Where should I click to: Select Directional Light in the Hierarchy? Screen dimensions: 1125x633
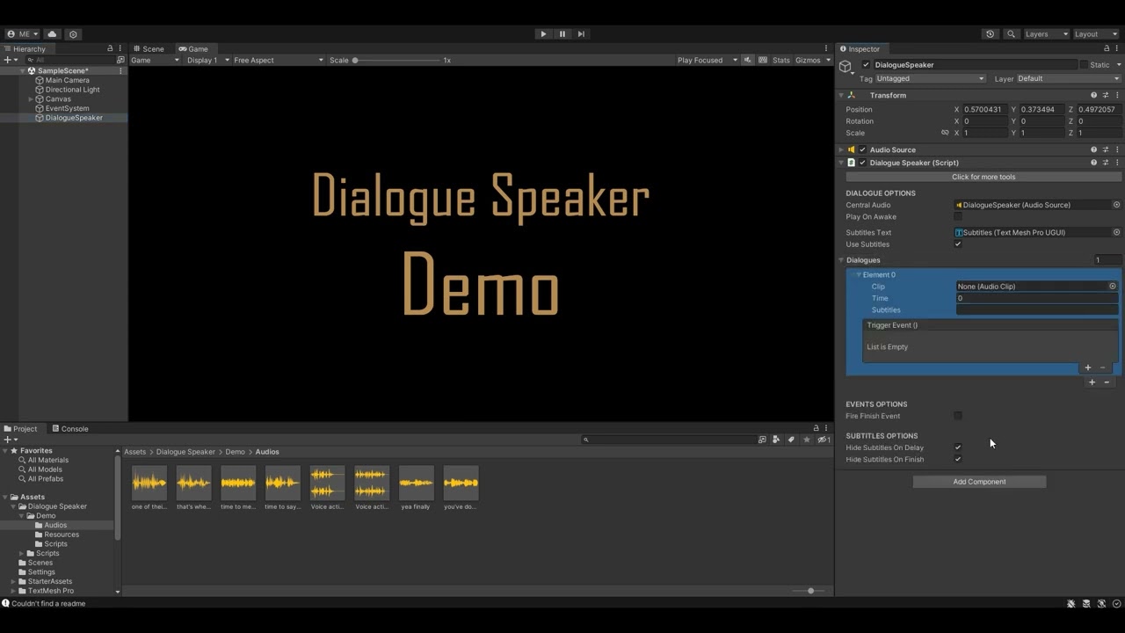(72, 90)
